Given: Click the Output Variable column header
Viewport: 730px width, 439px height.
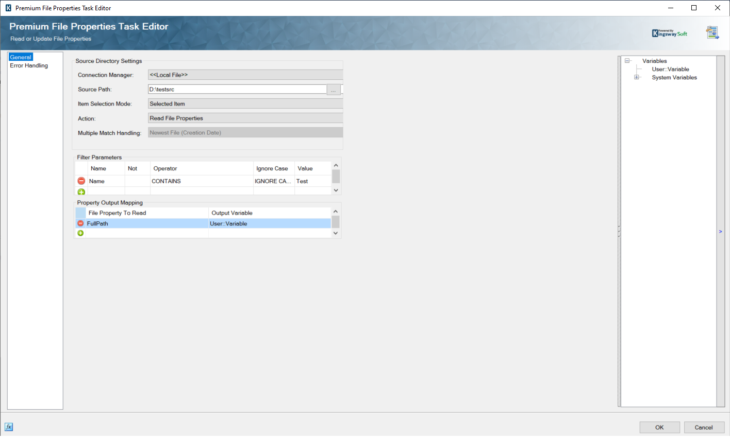Looking at the screenshot, I should point(270,213).
